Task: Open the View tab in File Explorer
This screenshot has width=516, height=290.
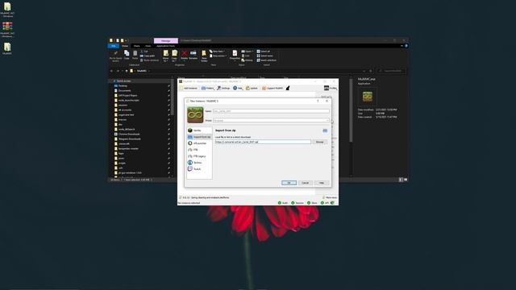Action: pyautogui.click(x=148, y=46)
